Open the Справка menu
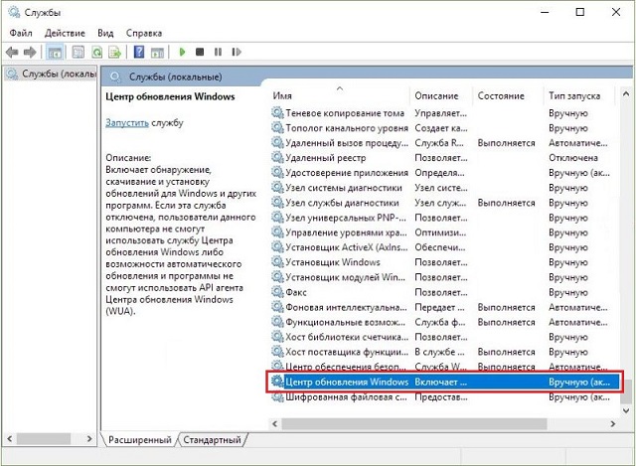The image size is (636, 466). tap(144, 33)
